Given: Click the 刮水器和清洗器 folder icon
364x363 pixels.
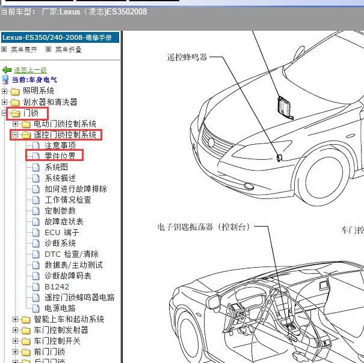Looking at the screenshot, I should tap(15, 103).
